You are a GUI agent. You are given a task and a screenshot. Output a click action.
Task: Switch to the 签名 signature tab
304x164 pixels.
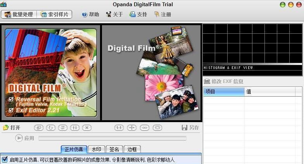click(114, 149)
